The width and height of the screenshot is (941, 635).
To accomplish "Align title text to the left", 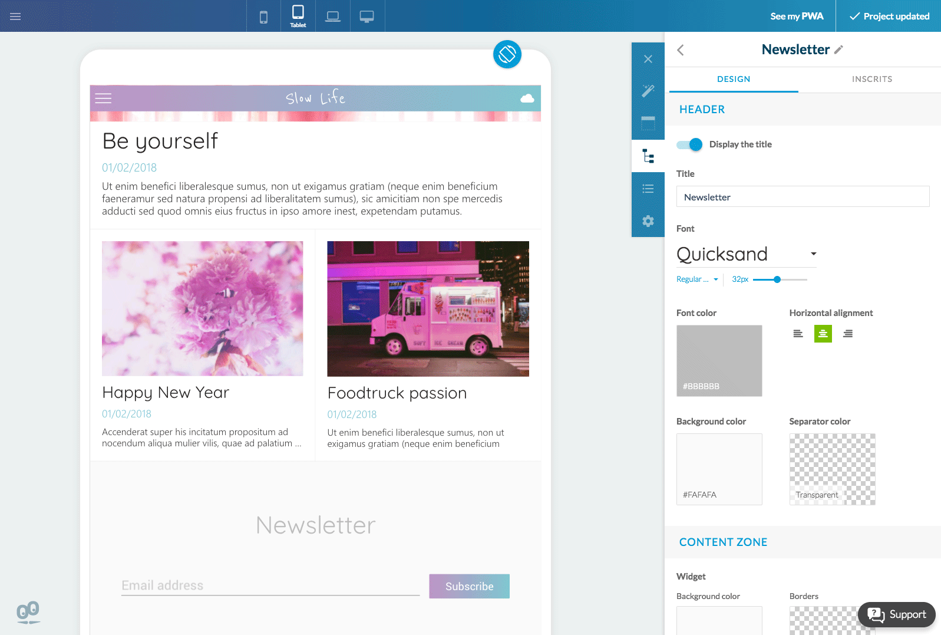I will point(798,334).
